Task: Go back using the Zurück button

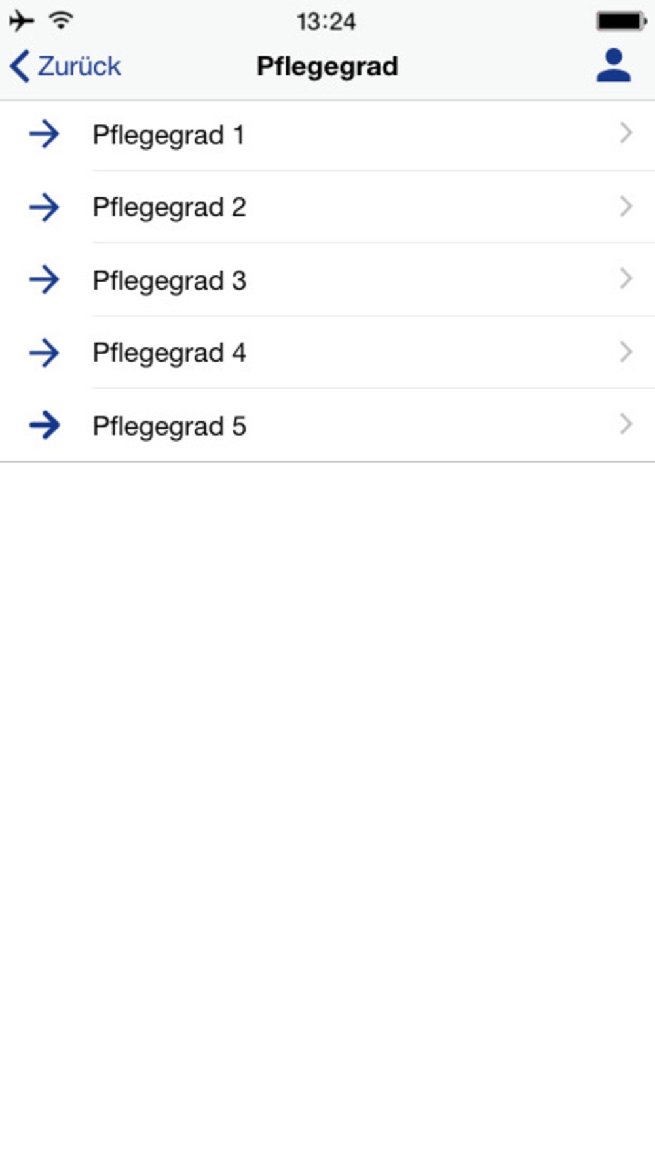Action: 65,66
